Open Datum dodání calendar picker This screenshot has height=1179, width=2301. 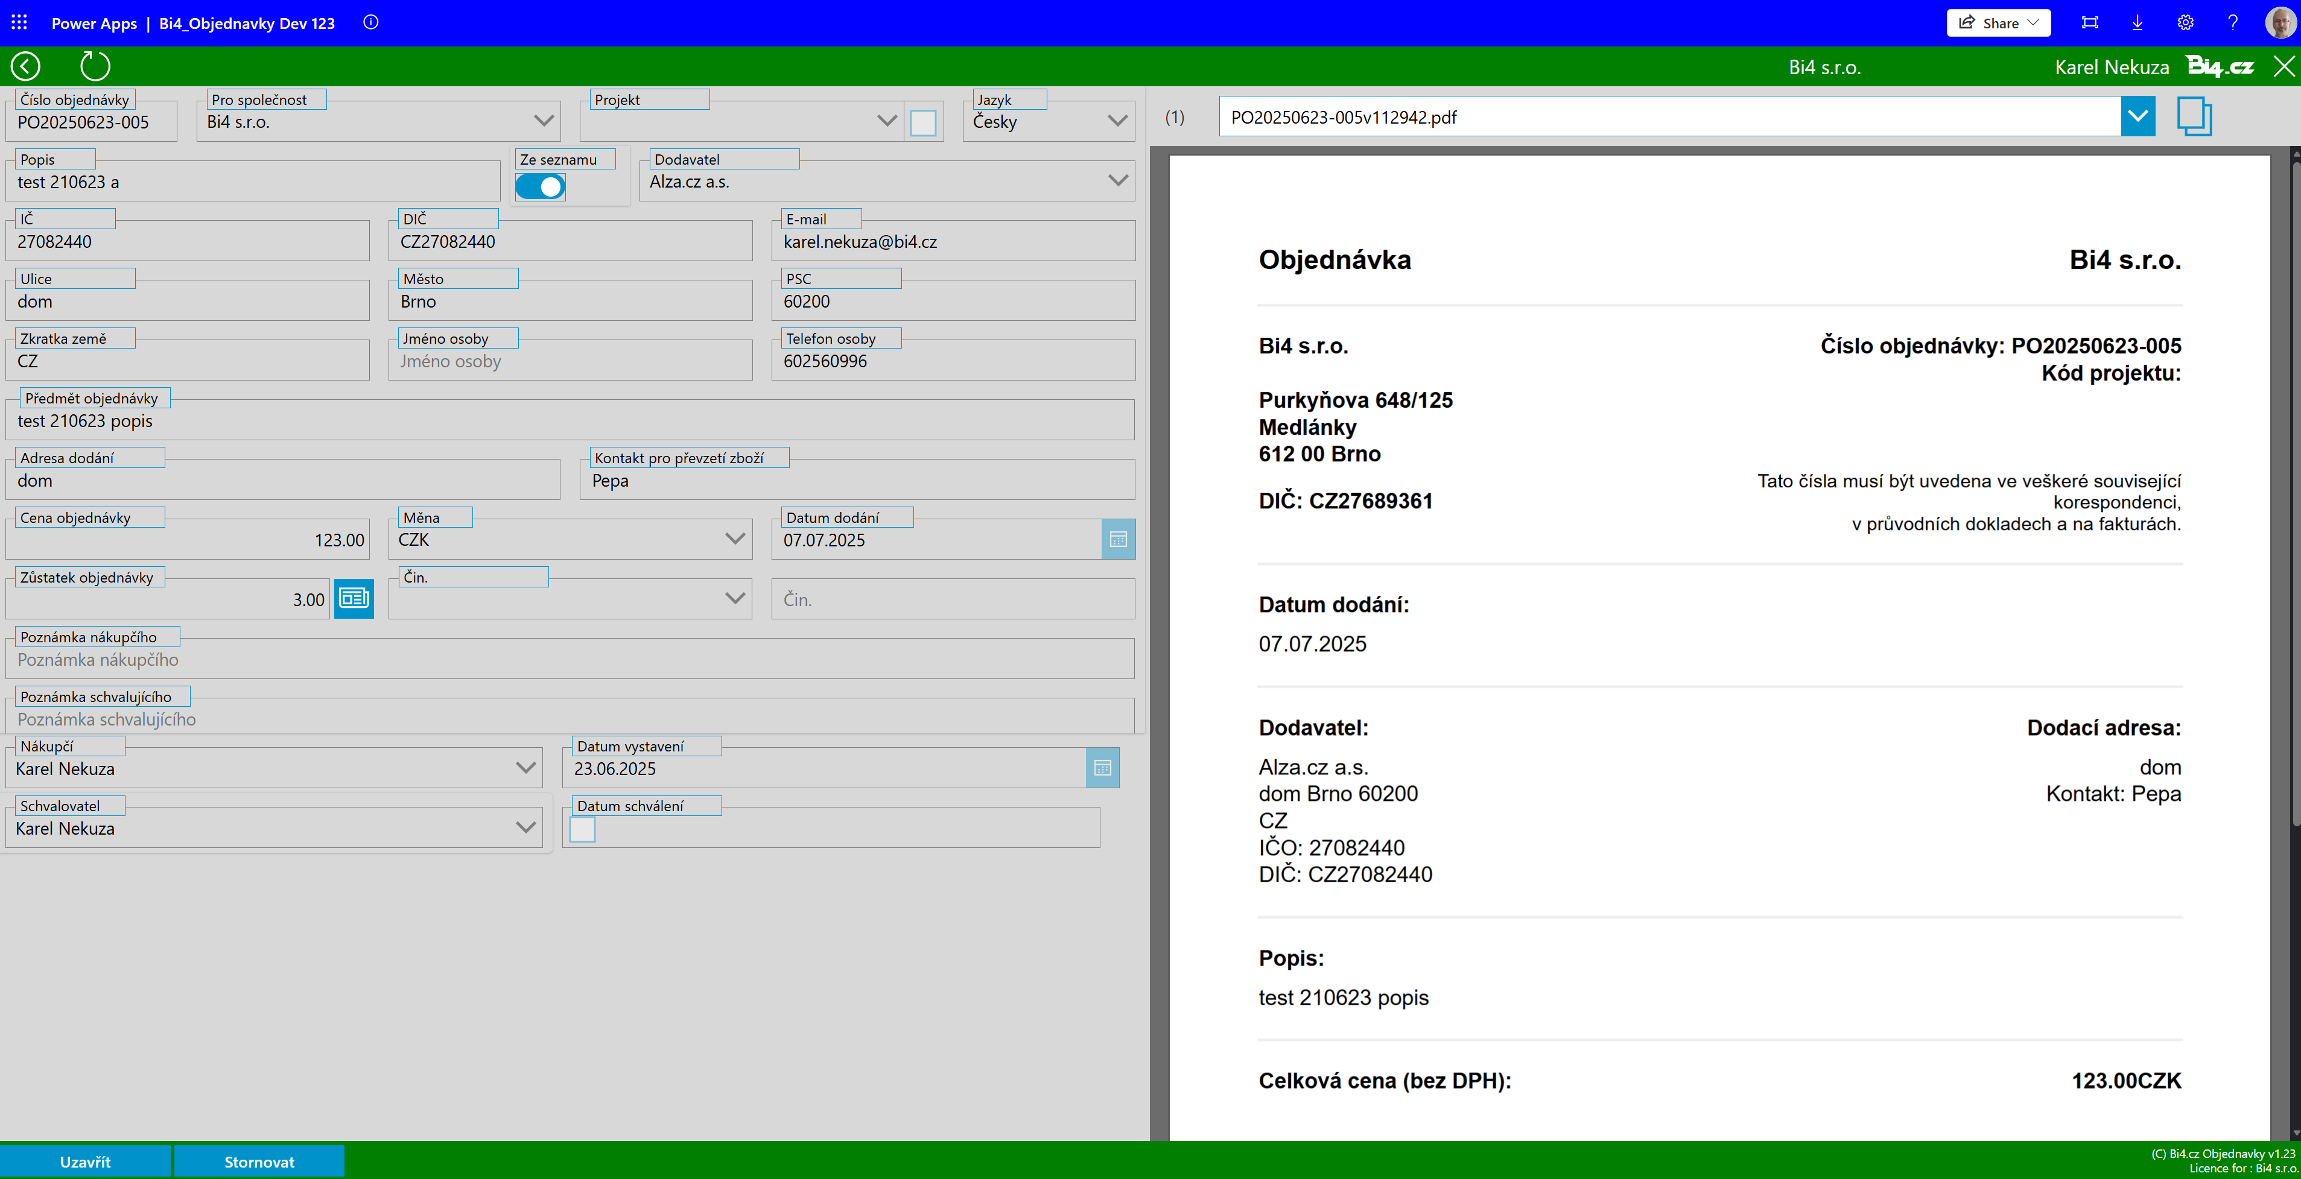pyautogui.click(x=1117, y=540)
